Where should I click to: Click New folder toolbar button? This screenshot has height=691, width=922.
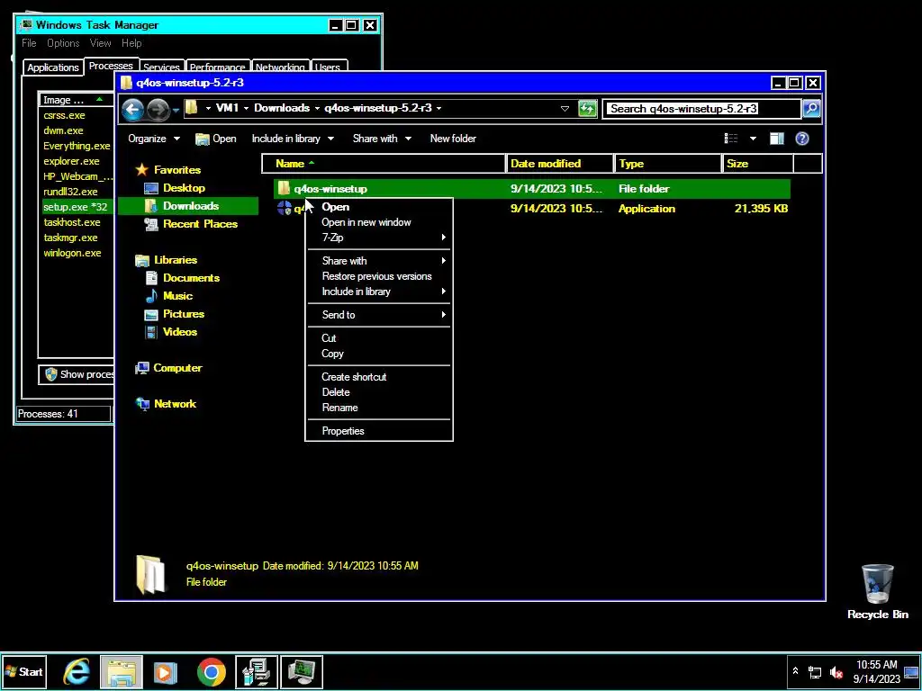453,139
